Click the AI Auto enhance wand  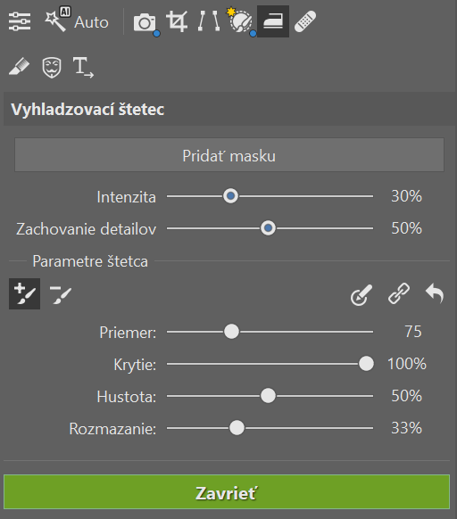click(76, 21)
